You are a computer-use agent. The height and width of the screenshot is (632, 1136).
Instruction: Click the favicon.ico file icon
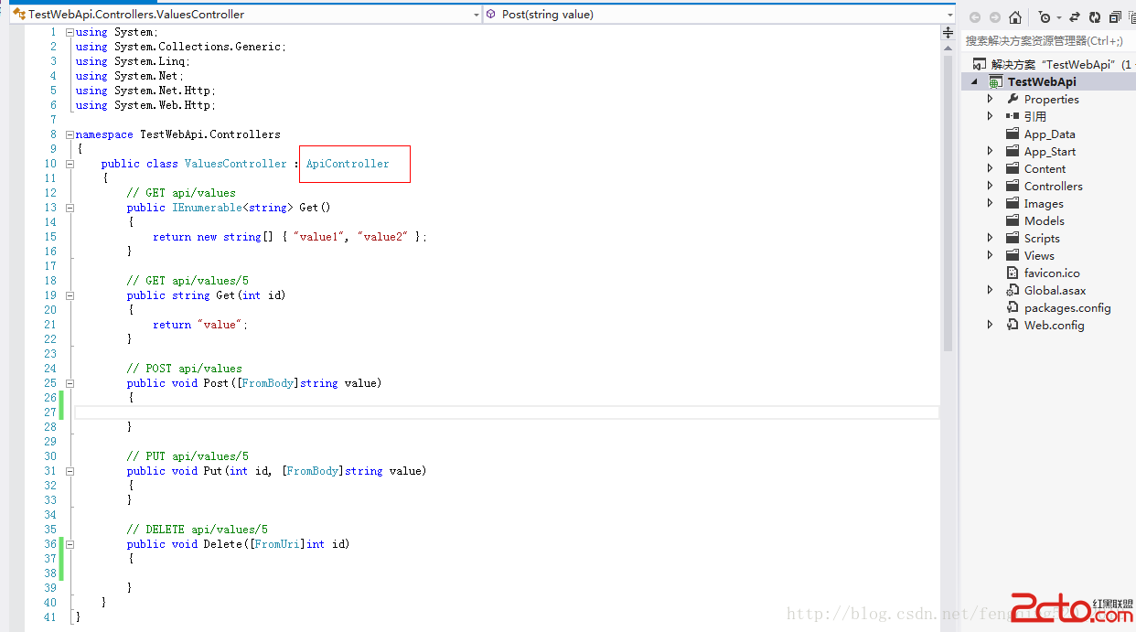pyautogui.click(x=1013, y=273)
